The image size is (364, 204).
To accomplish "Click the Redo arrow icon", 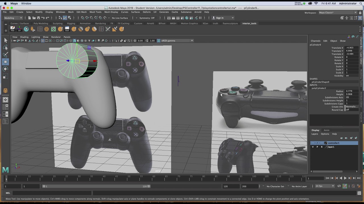I will tap(47, 18).
